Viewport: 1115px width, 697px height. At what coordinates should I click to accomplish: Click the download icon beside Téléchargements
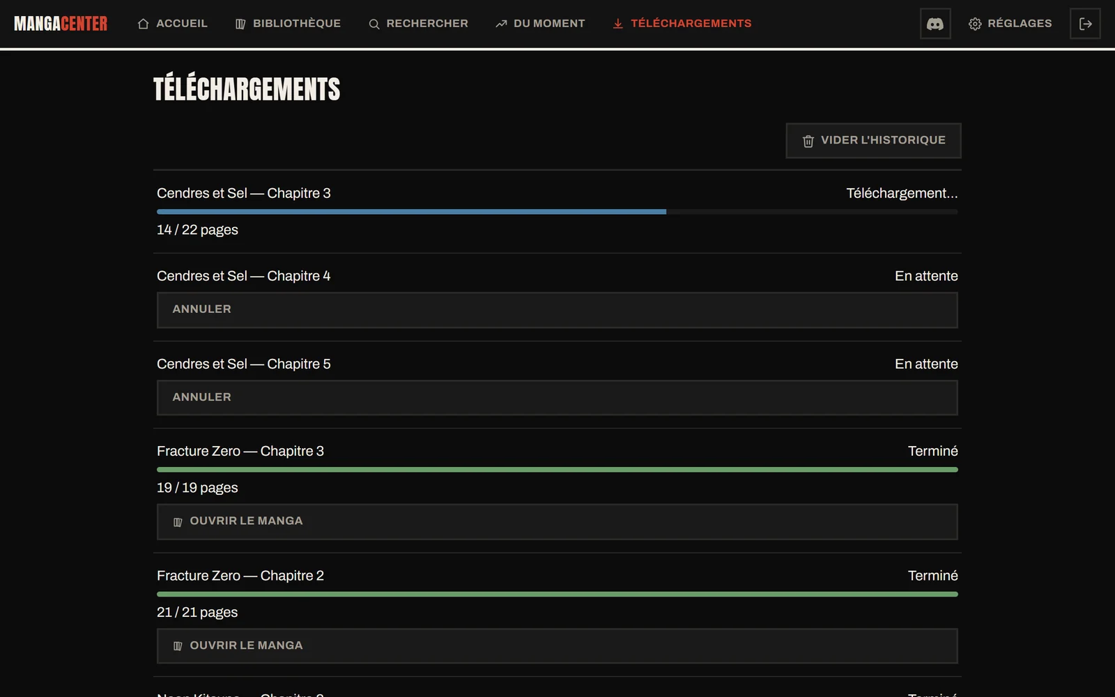click(x=618, y=24)
